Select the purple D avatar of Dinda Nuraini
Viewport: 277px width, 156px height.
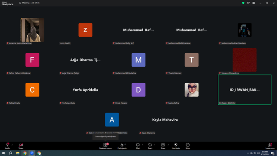(138, 90)
